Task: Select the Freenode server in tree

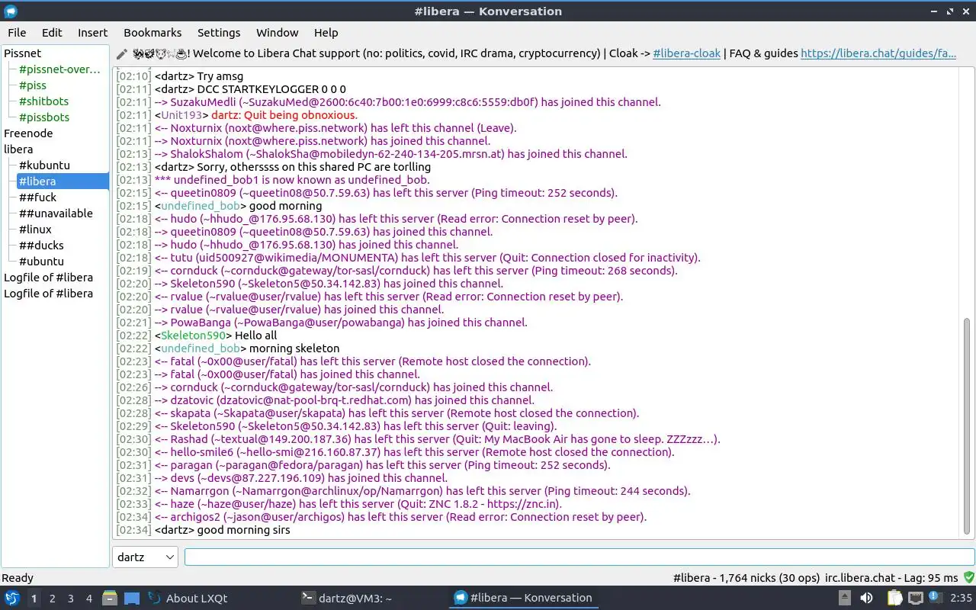Action: (28, 133)
